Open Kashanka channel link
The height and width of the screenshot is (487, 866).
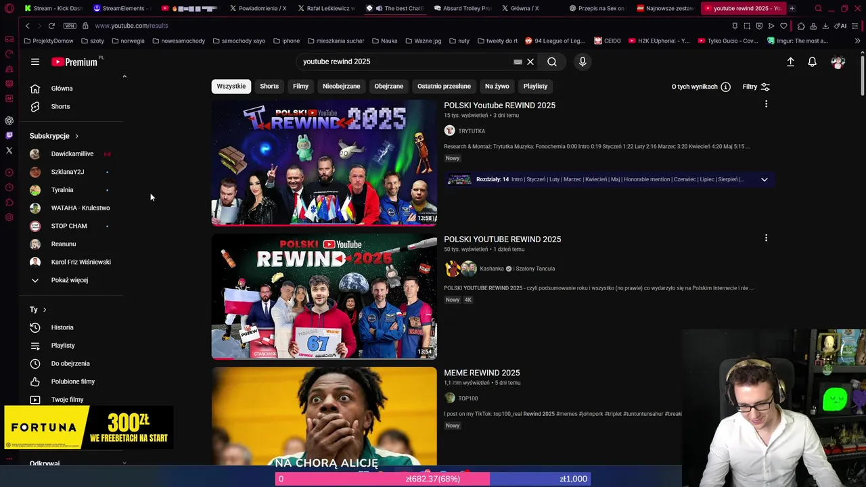tap(492, 269)
